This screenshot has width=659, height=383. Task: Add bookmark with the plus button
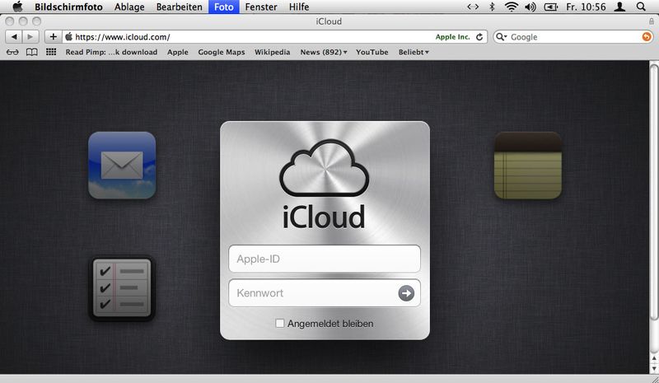point(53,36)
